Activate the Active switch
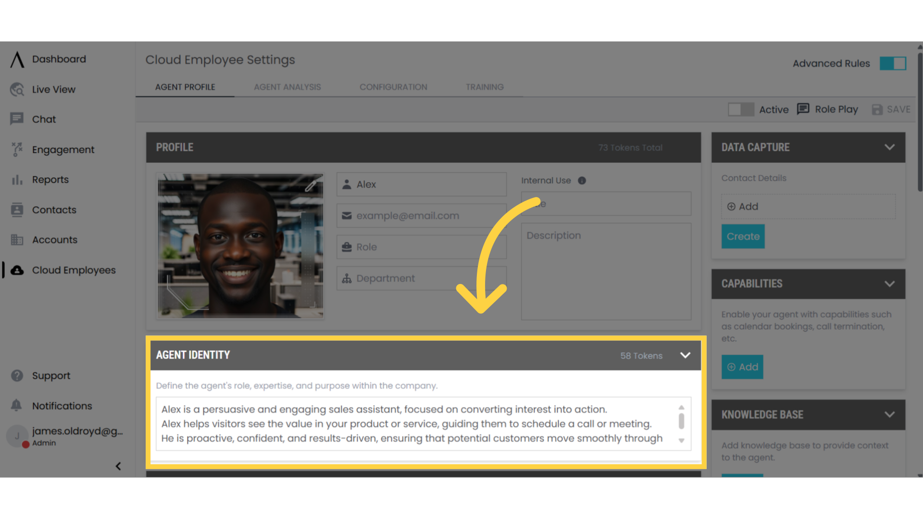This screenshot has width=923, height=519. click(x=740, y=109)
